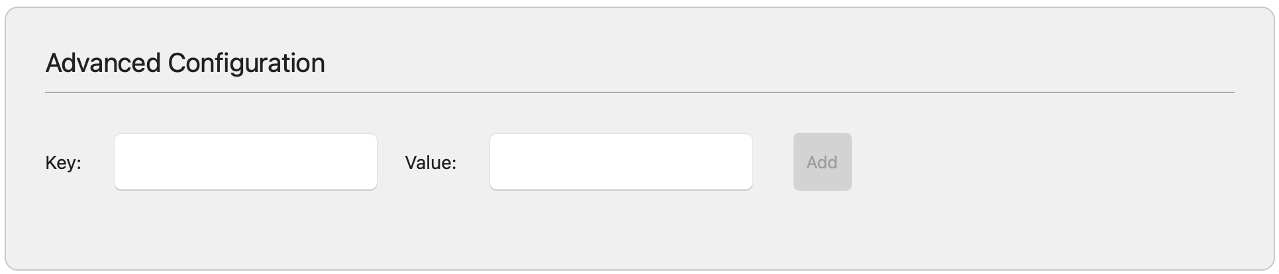Screen dimensions: 1279x274
Task: Focus the Key text input field
Action: click(x=245, y=162)
